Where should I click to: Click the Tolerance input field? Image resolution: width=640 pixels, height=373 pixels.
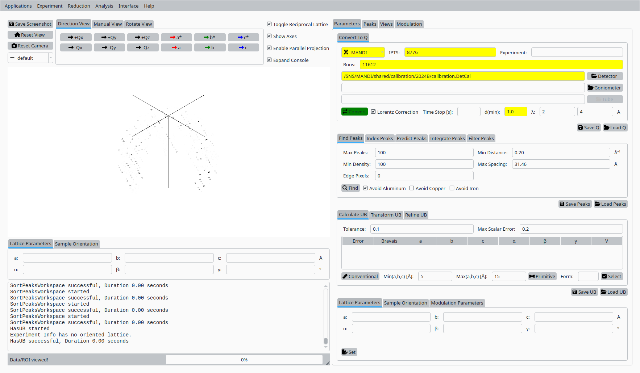(421, 229)
